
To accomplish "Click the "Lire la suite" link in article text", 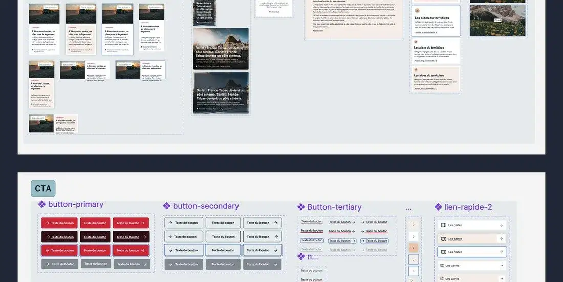I will (318, 31).
